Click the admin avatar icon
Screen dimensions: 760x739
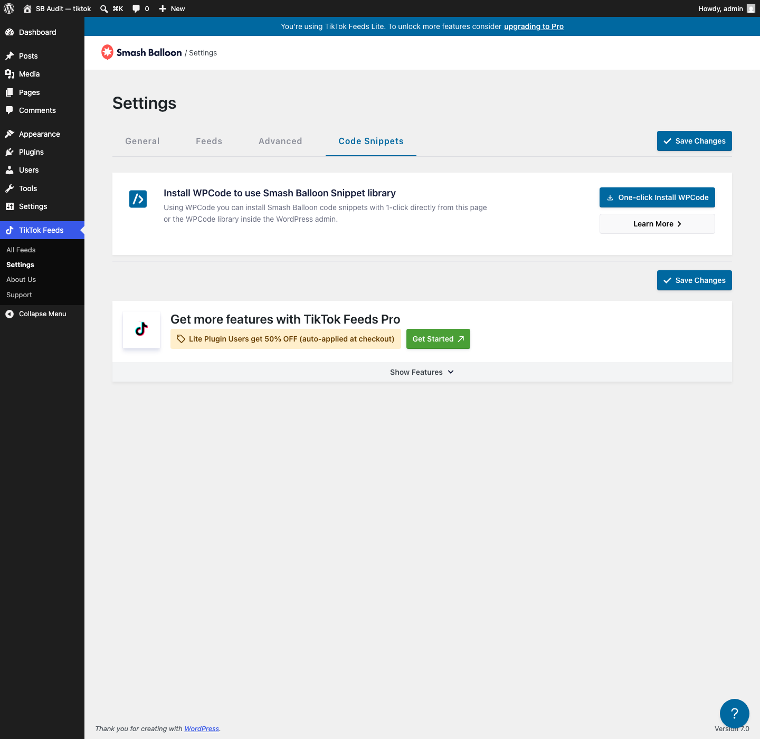751,8
